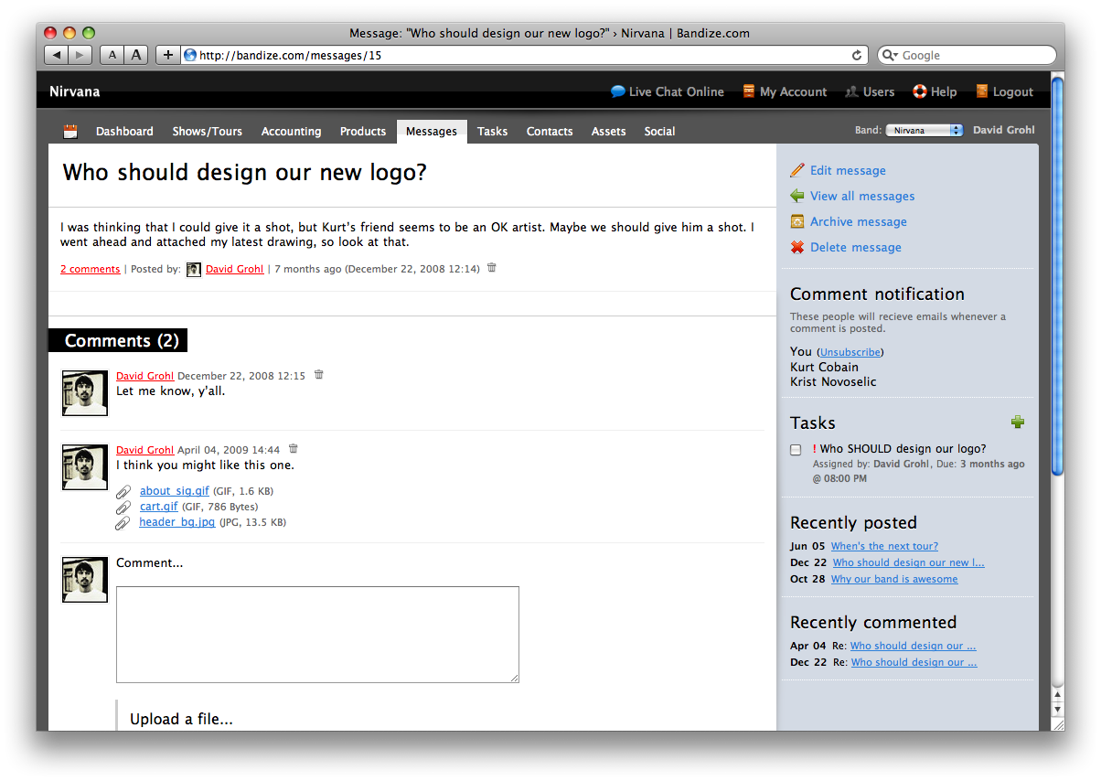Click the paperclip icon beside cart.gif
This screenshot has width=1101, height=781.
coord(123,507)
